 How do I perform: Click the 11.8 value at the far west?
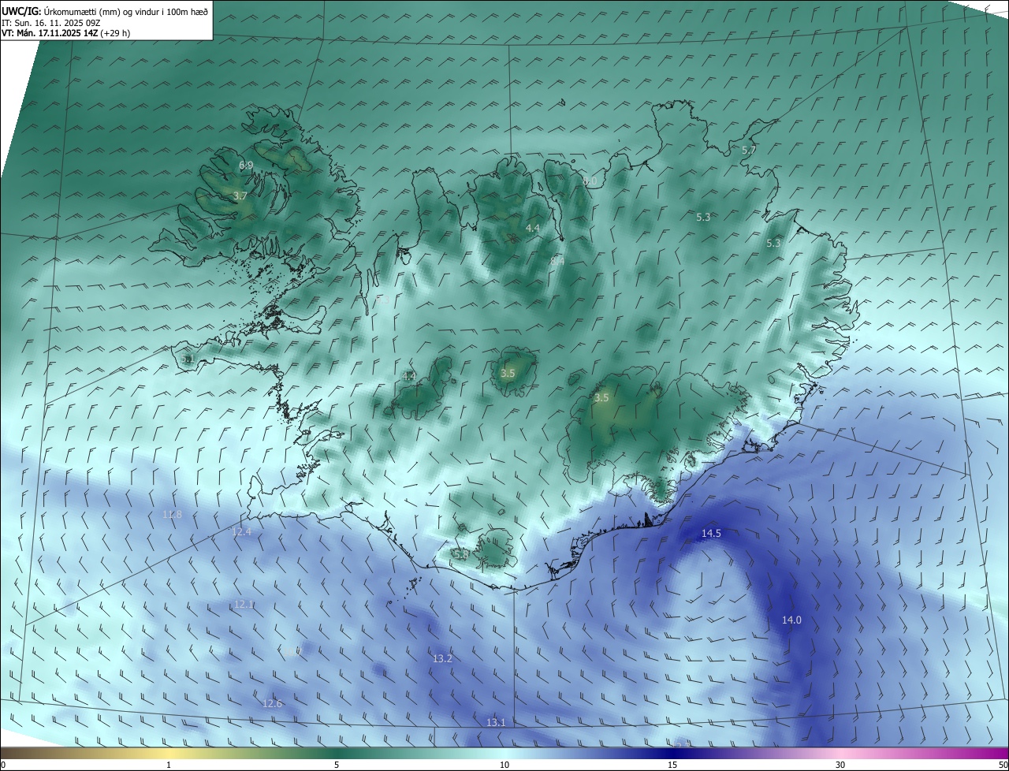172,515
